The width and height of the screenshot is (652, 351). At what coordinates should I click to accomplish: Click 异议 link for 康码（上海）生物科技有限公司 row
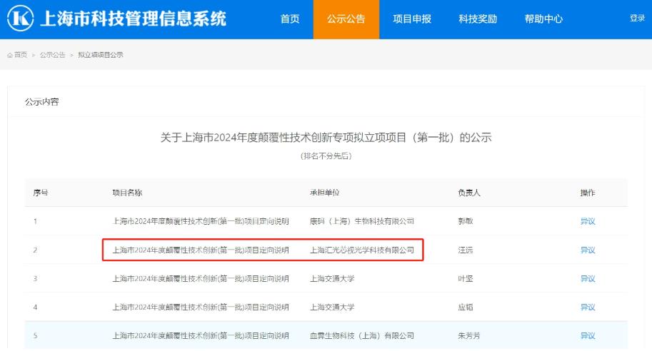click(x=588, y=221)
